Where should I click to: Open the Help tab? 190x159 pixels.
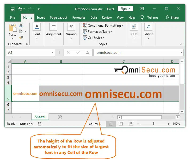[x=132, y=18]
